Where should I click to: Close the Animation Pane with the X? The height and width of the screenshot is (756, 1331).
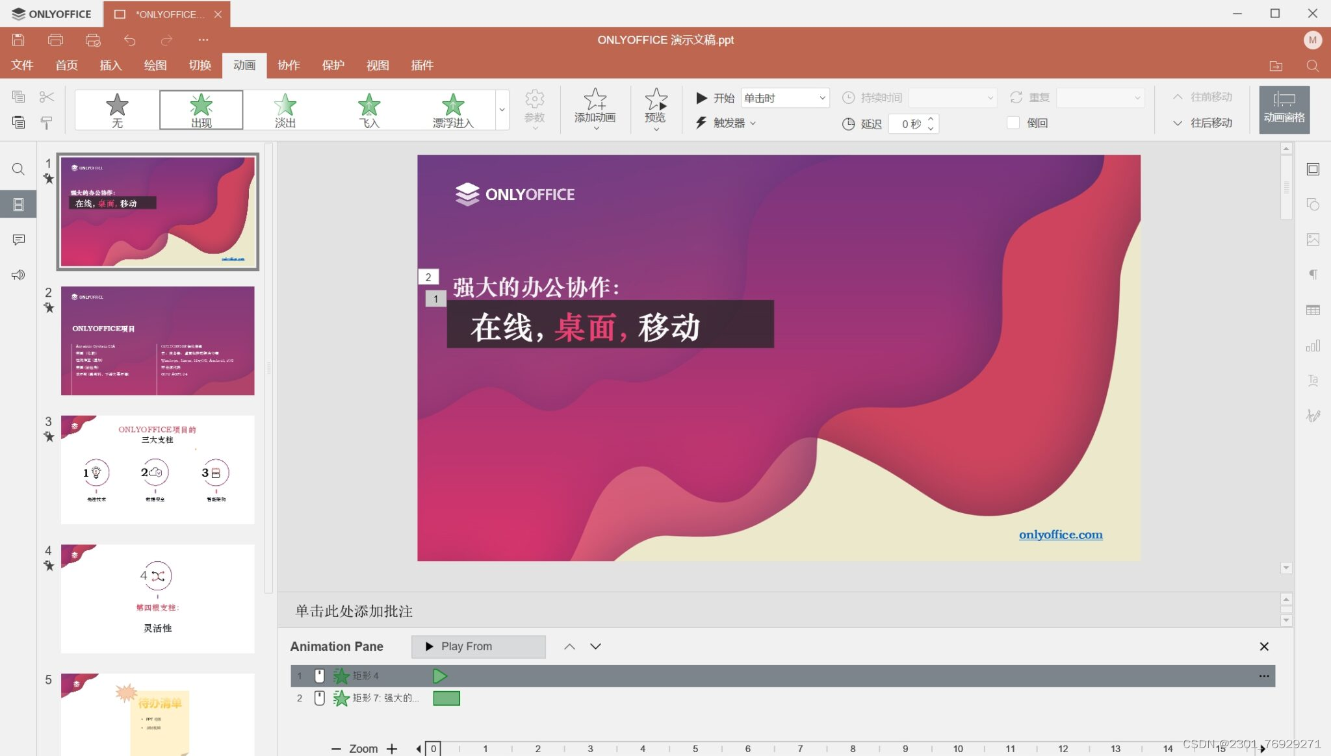1263,646
